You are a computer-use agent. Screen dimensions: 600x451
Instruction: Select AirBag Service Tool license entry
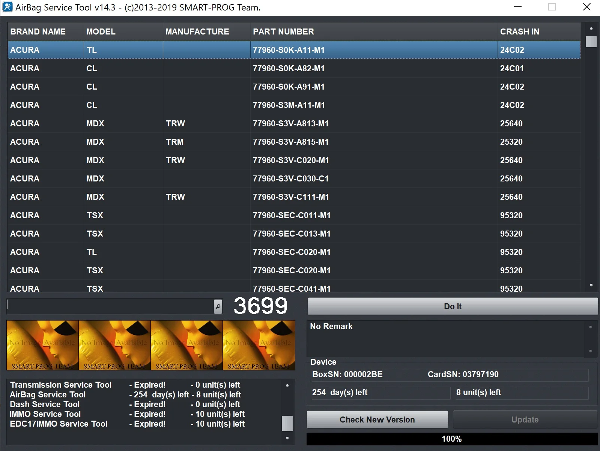(48, 395)
